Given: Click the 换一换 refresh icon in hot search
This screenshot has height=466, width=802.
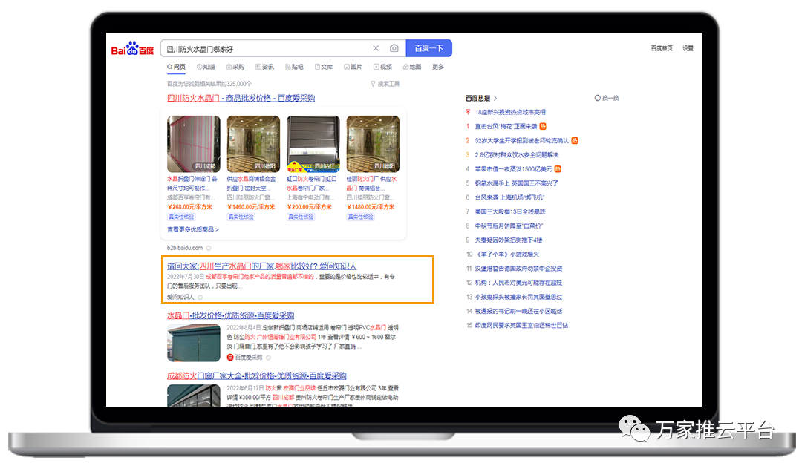Looking at the screenshot, I should pyautogui.click(x=598, y=98).
